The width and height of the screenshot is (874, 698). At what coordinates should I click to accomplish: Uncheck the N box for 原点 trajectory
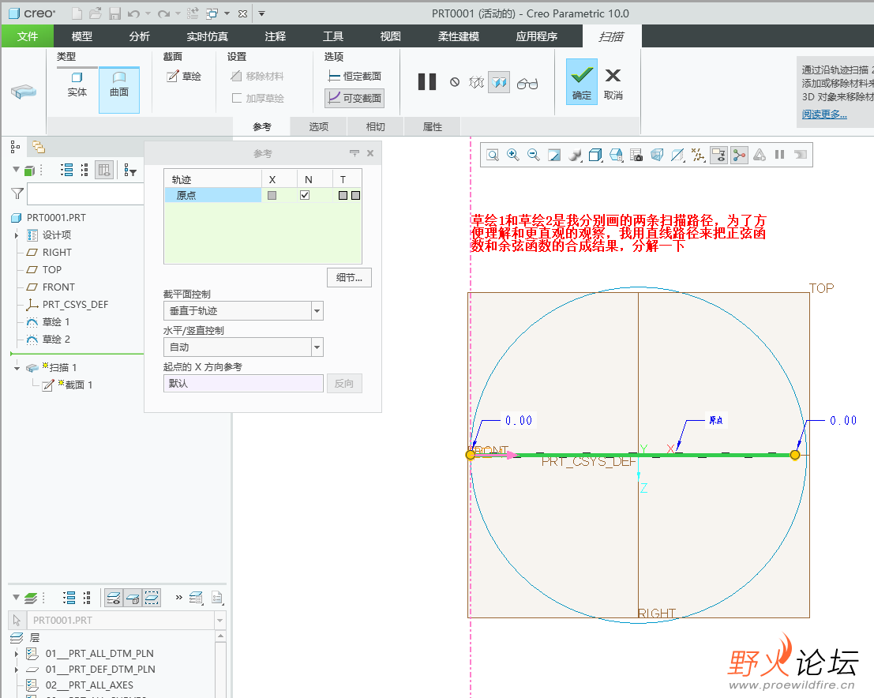pyautogui.click(x=305, y=195)
